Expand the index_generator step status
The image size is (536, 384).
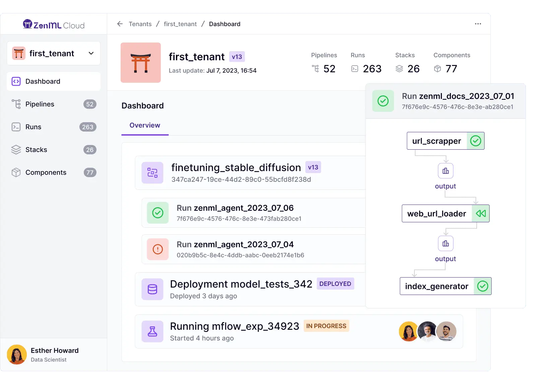482,286
